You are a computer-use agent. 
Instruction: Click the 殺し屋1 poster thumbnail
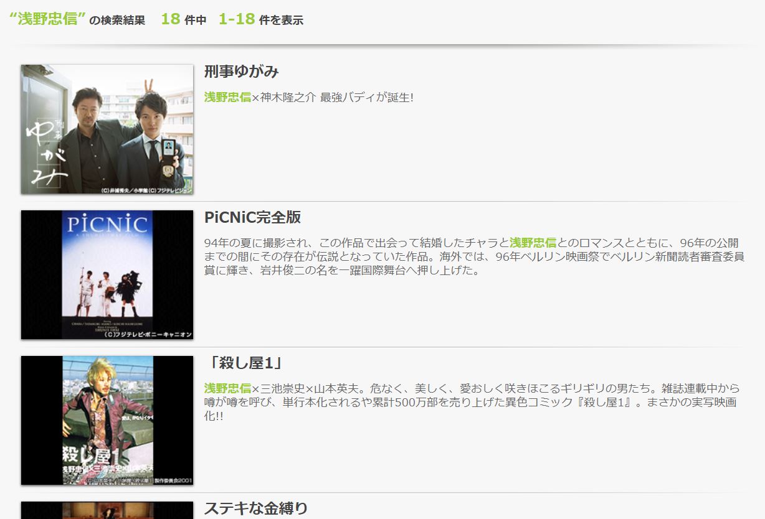107,421
